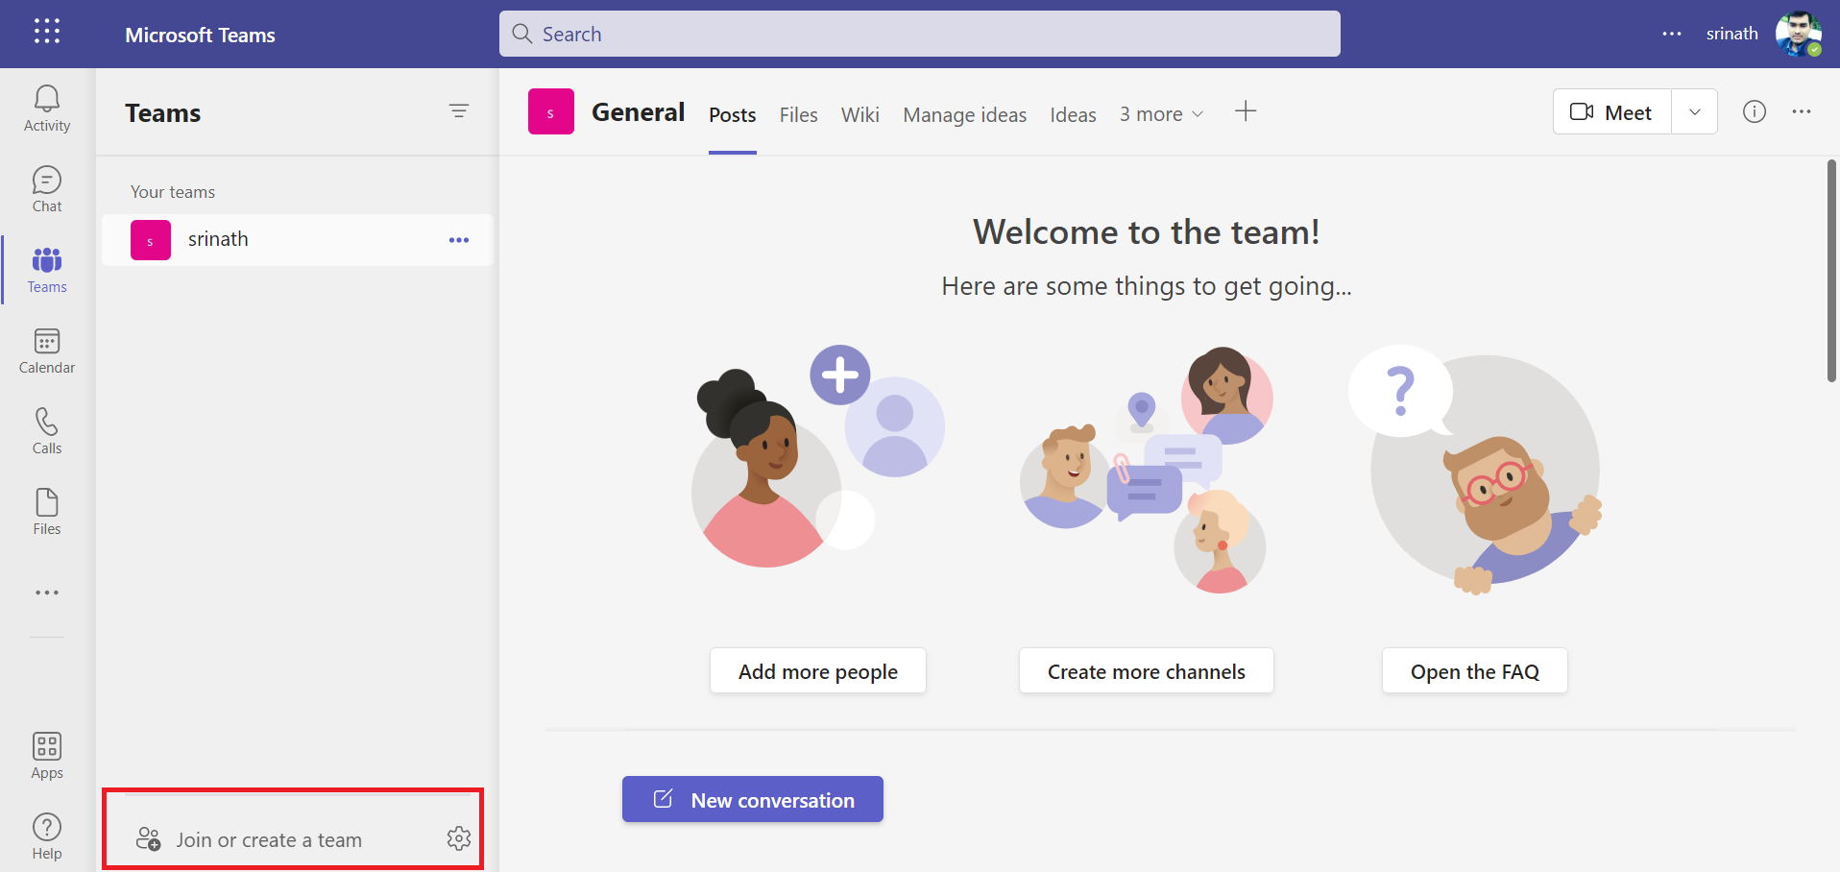
Task: Click the vertical scrollbar of posts
Action: pos(1831,271)
